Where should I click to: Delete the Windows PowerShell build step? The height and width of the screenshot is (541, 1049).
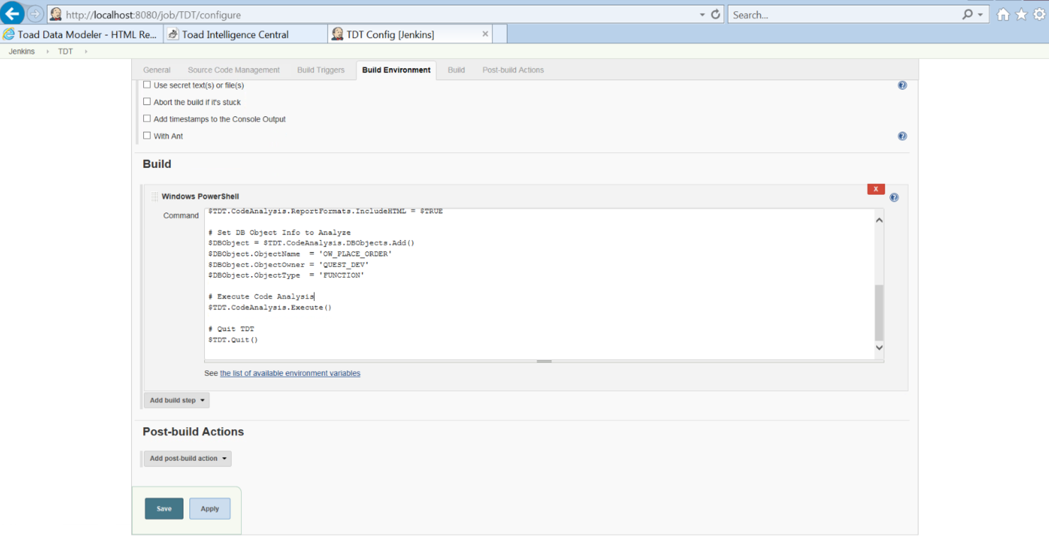tap(875, 189)
